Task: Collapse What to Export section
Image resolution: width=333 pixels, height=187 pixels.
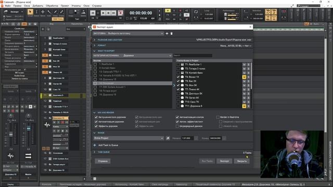Action: (95, 51)
